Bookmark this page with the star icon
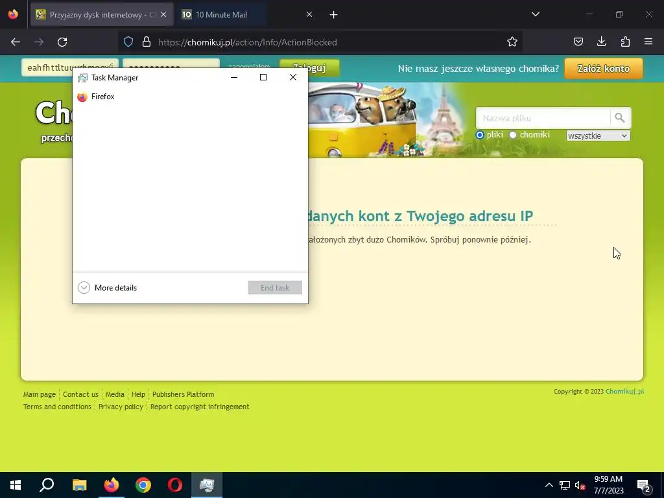This screenshot has width=664, height=498. [x=512, y=42]
